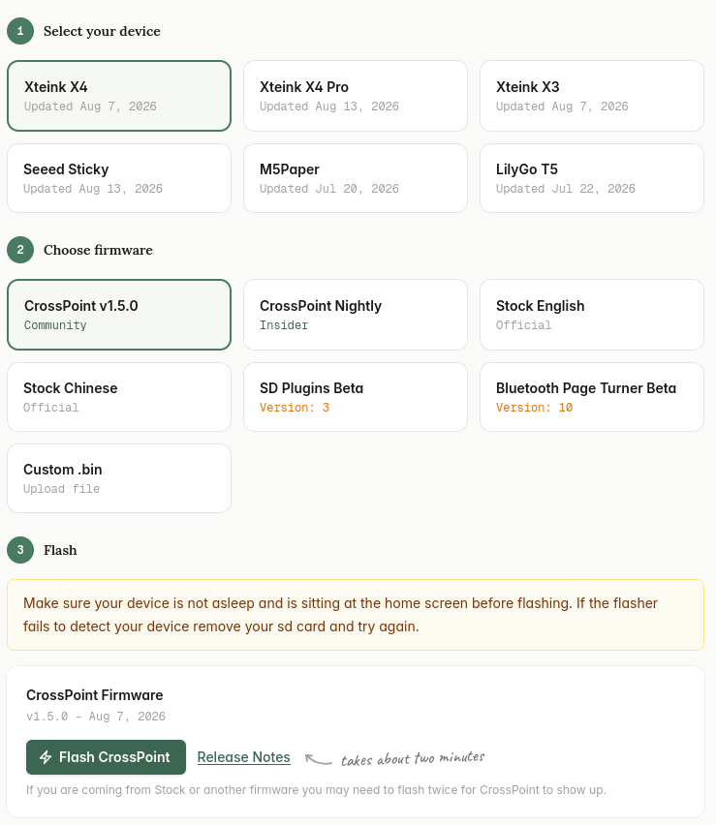Click the yellow device warning notice

356,615
